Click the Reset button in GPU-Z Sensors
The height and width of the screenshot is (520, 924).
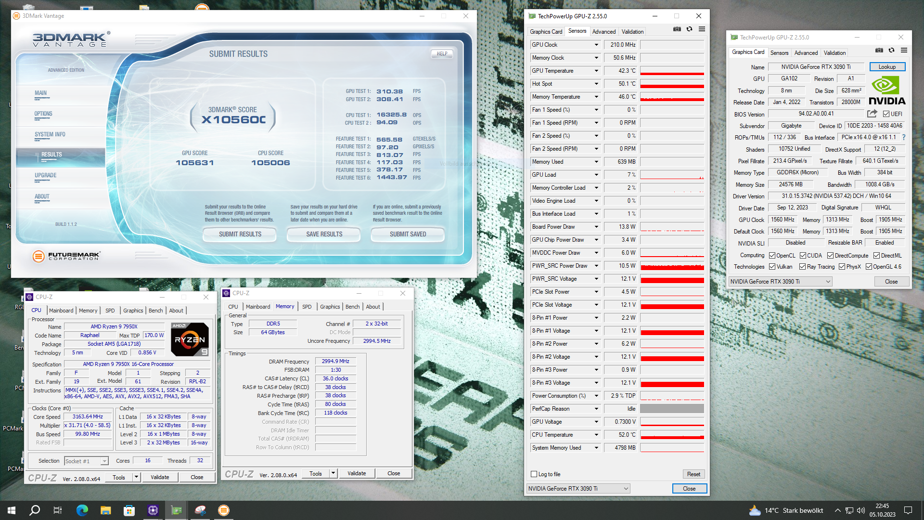693,474
